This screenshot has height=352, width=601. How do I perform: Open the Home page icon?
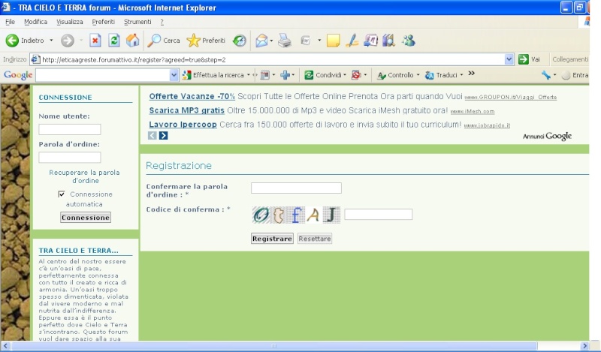pos(133,41)
